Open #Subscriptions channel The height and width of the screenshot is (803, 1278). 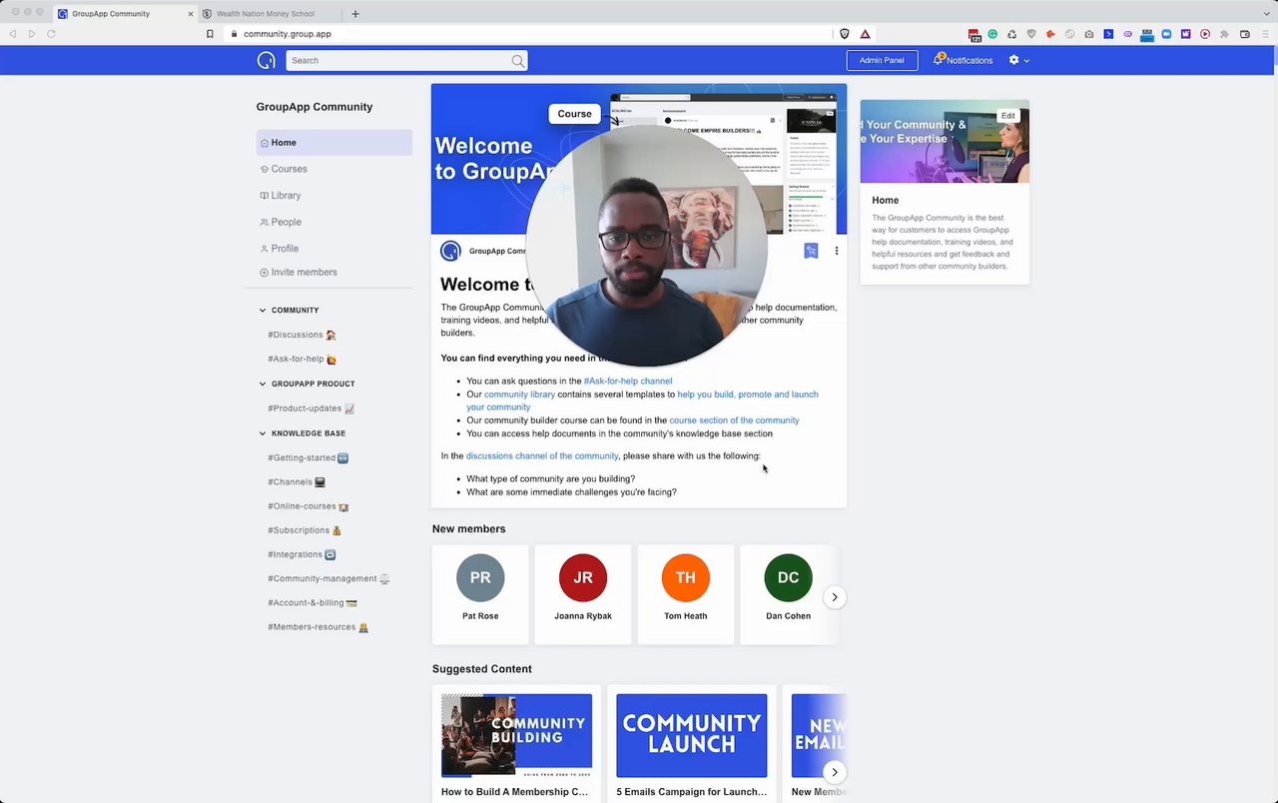click(x=305, y=530)
